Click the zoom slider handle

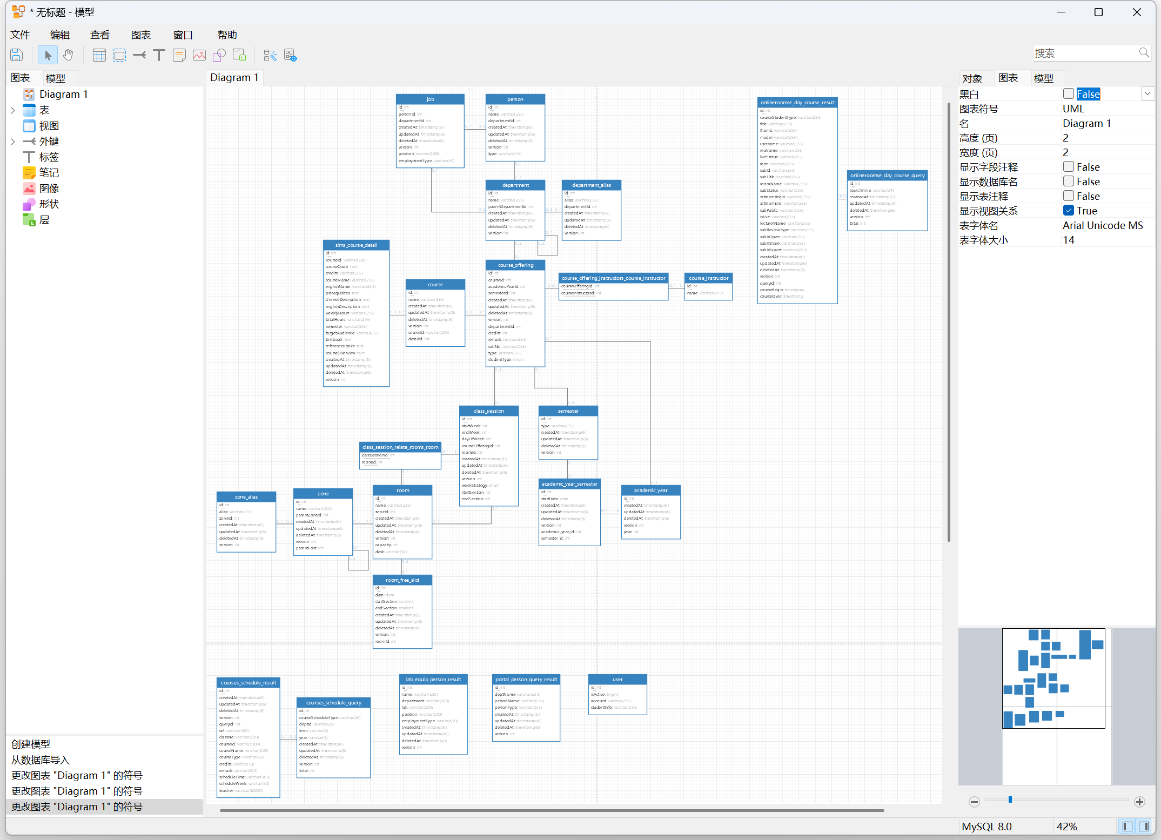pos(1010,800)
